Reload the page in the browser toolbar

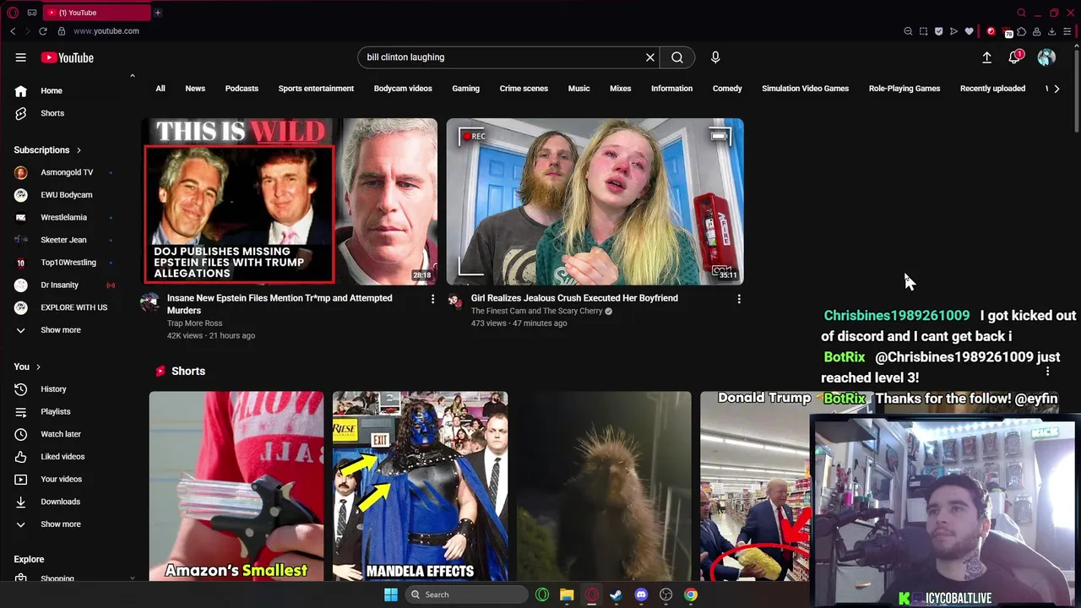43,31
